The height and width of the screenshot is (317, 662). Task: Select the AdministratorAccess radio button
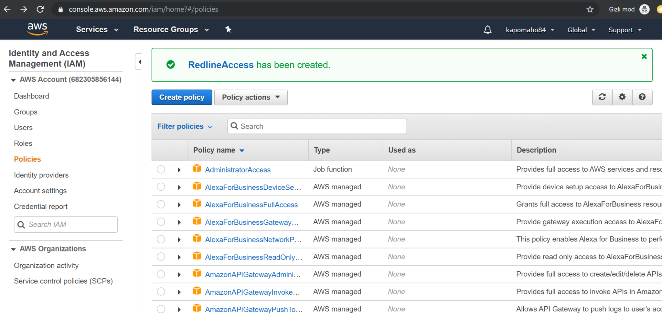click(161, 169)
